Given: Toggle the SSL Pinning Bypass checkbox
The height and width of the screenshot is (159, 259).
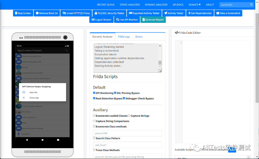Looking at the screenshot, I should pyautogui.click(x=115, y=93).
